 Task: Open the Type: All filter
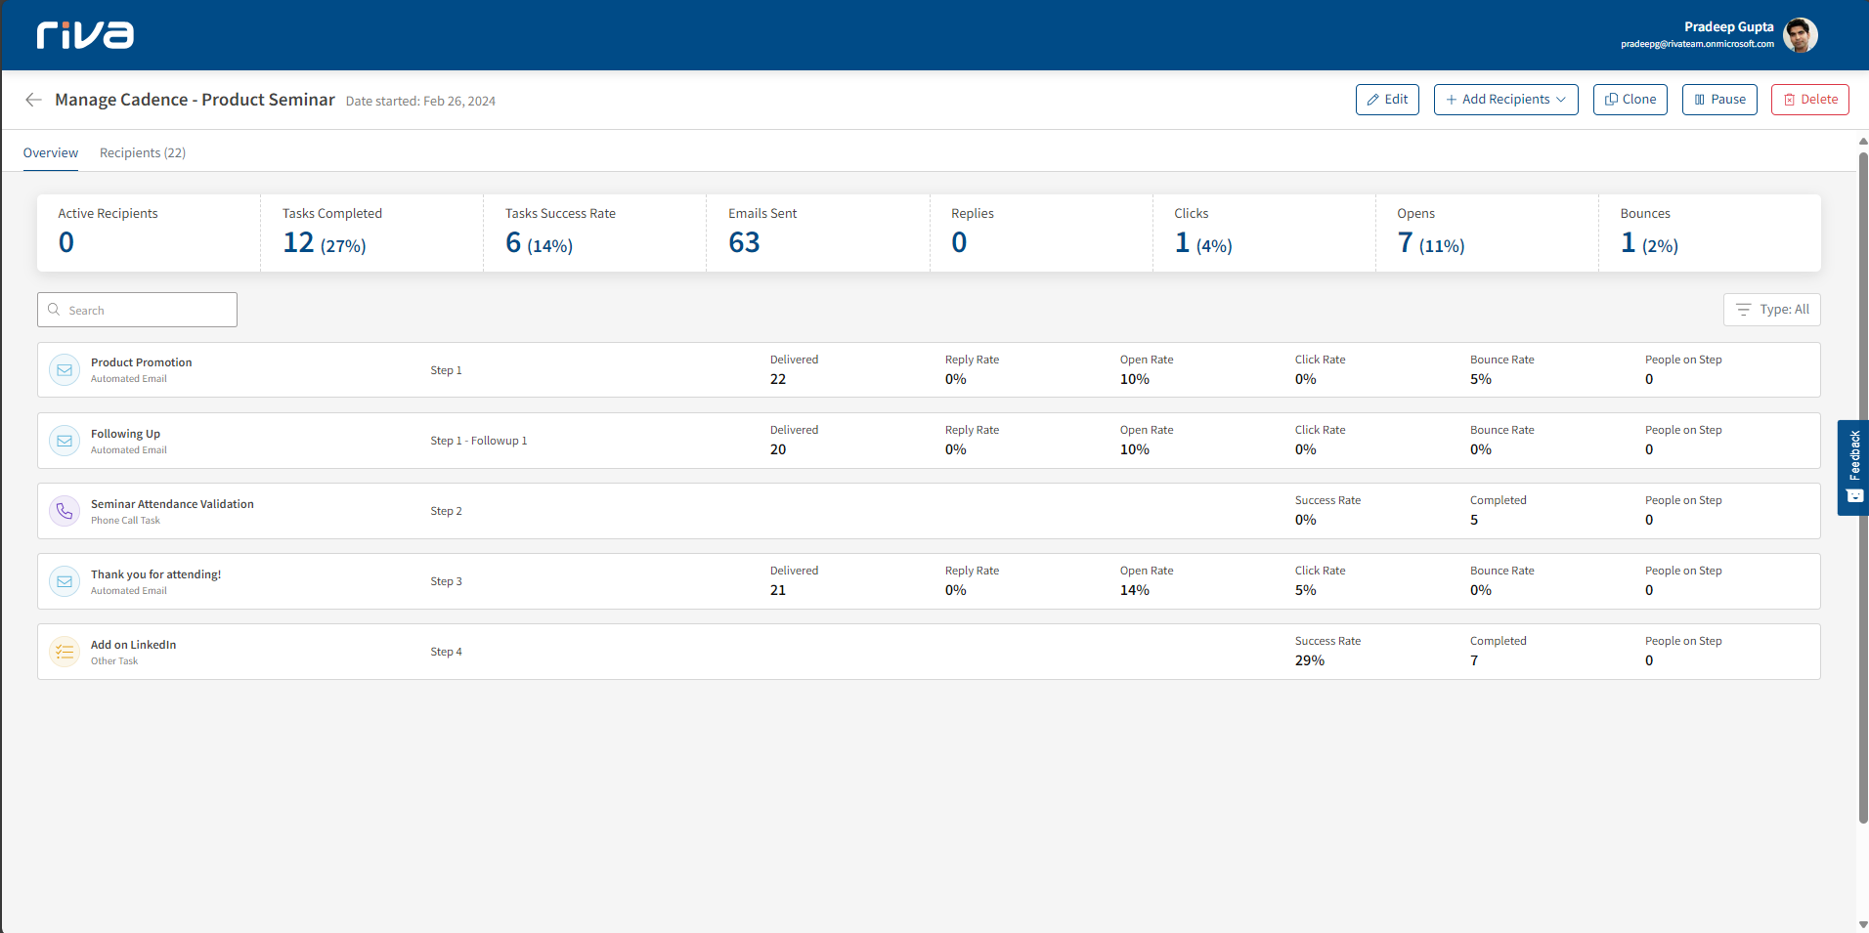1771,310
